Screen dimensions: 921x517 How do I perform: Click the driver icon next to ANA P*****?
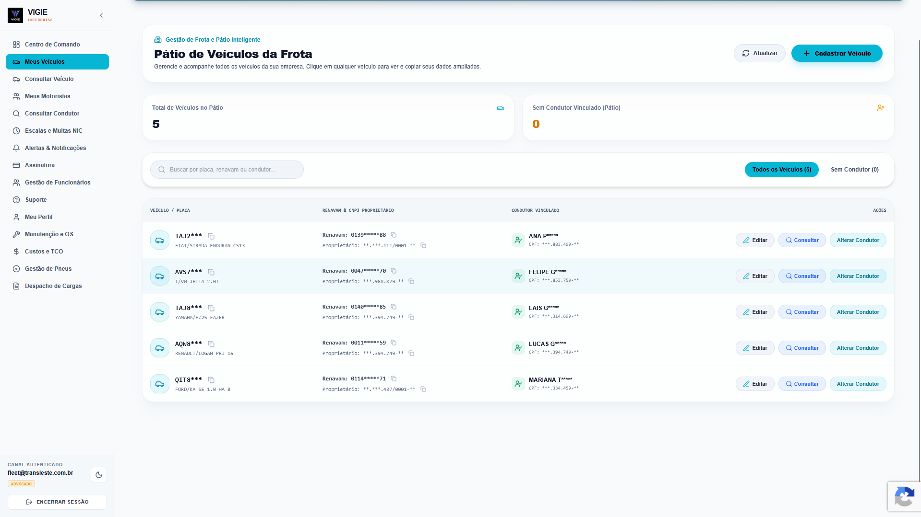[518, 240]
